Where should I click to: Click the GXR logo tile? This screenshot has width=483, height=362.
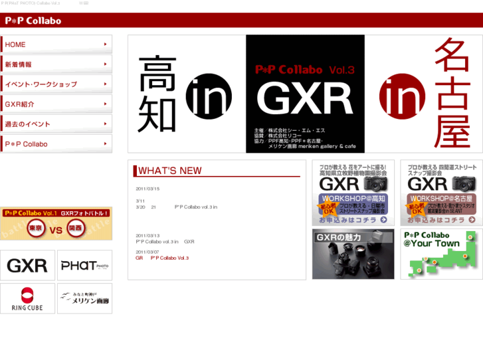27,265
